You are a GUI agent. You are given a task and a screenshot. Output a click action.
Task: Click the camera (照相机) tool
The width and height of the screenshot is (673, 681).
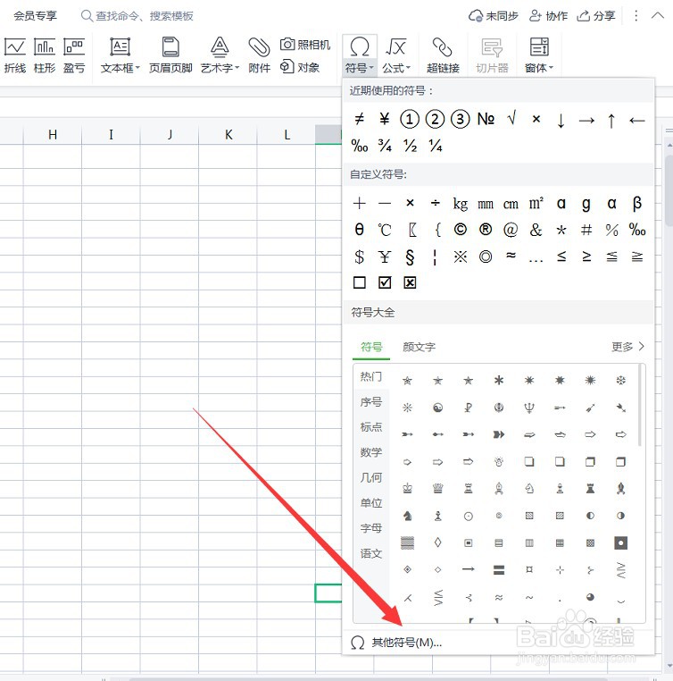pyautogui.click(x=305, y=45)
